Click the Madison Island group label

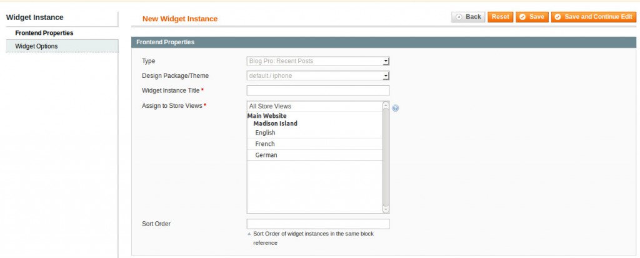coord(275,123)
